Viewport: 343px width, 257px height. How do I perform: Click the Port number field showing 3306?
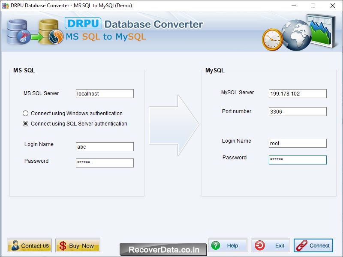pyautogui.click(x=298, y=111)
